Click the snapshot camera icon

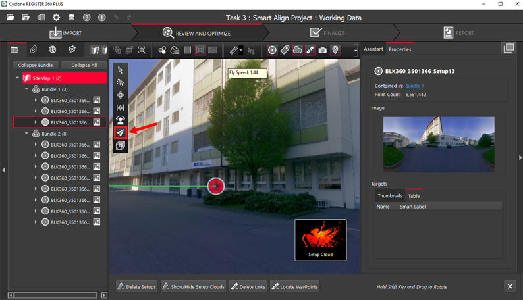pyautogui.click(x=322, y=50)
